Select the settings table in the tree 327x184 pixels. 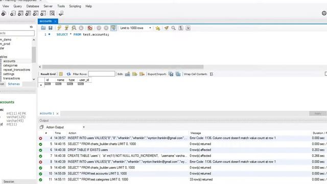(x=9, y=74)
